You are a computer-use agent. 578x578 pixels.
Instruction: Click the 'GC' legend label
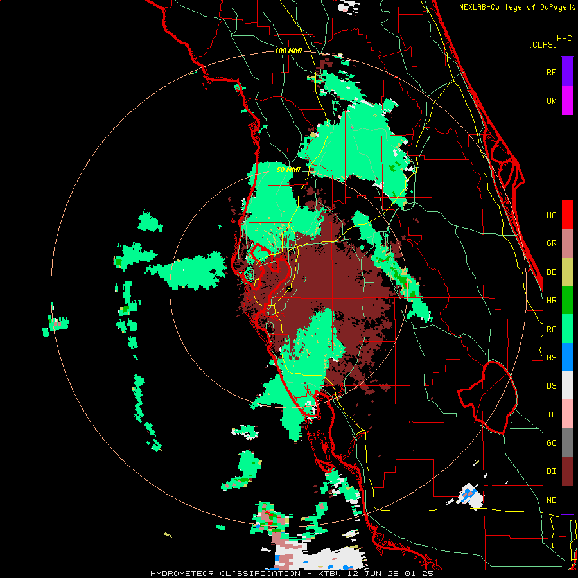(551, 443)
